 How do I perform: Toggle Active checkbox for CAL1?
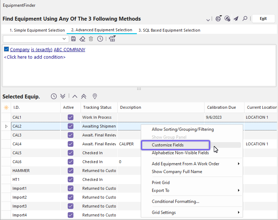(x=70, y=117)
